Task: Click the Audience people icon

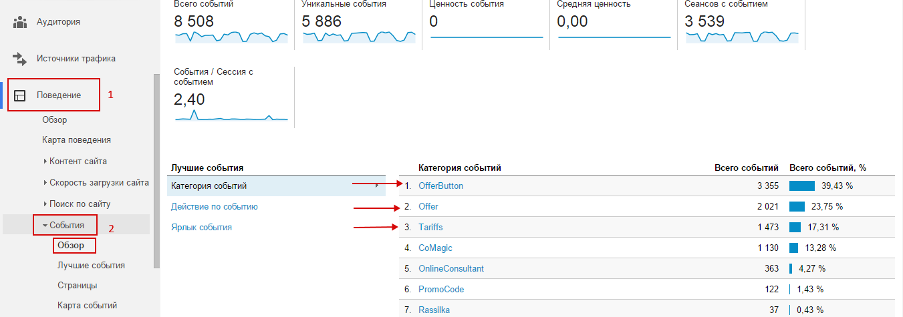Action: pyautogui.click(x=20, y=22)
